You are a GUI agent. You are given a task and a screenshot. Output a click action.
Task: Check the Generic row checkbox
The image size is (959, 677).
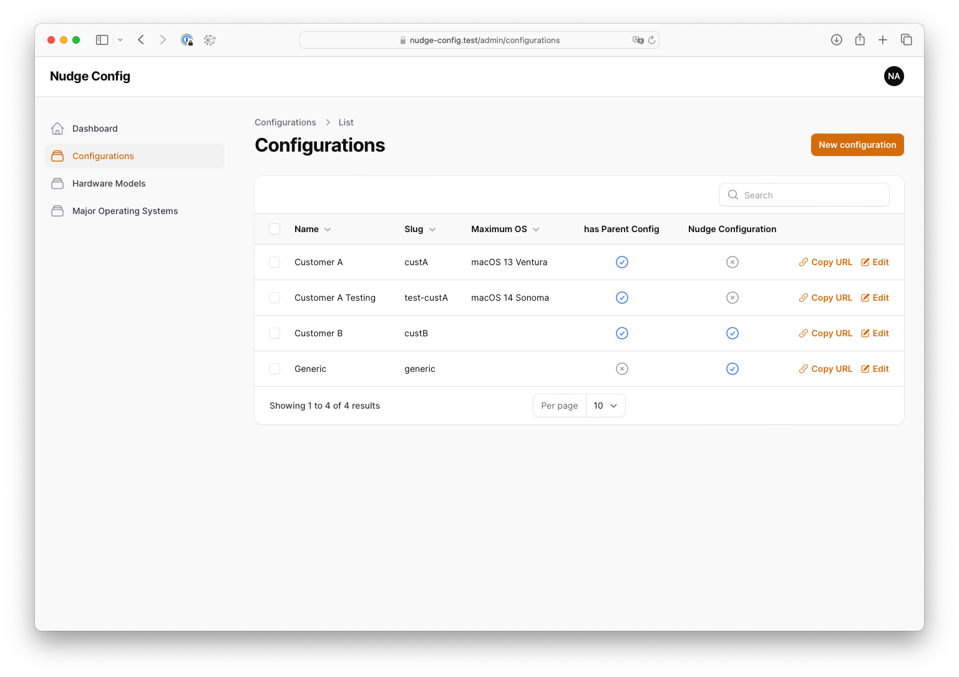point(275,369)
